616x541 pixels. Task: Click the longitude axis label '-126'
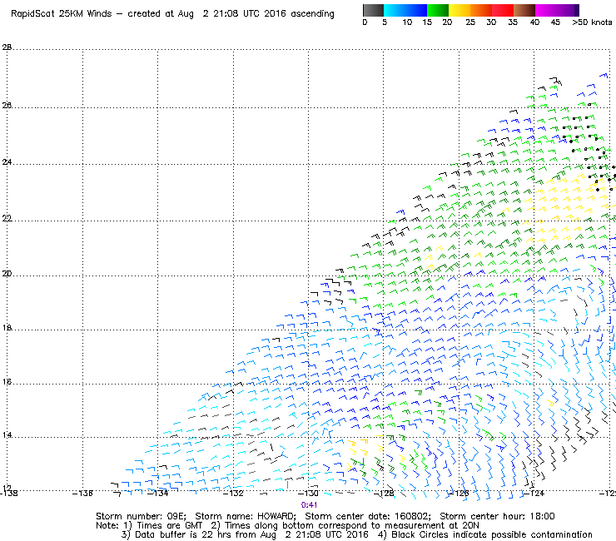point(459,493)
